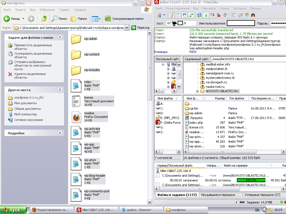Open the FileZilla Site Manager icon
Image resolution: width=286 pixels, height=214 pixels.
pos(159,15)
